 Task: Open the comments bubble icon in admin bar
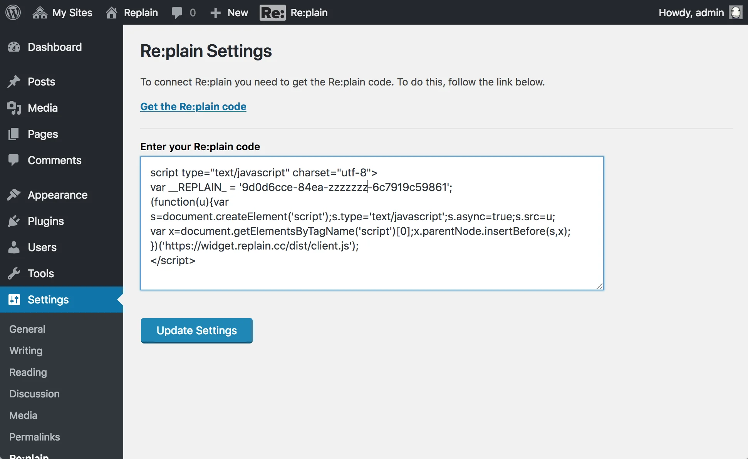click(177, 13)
